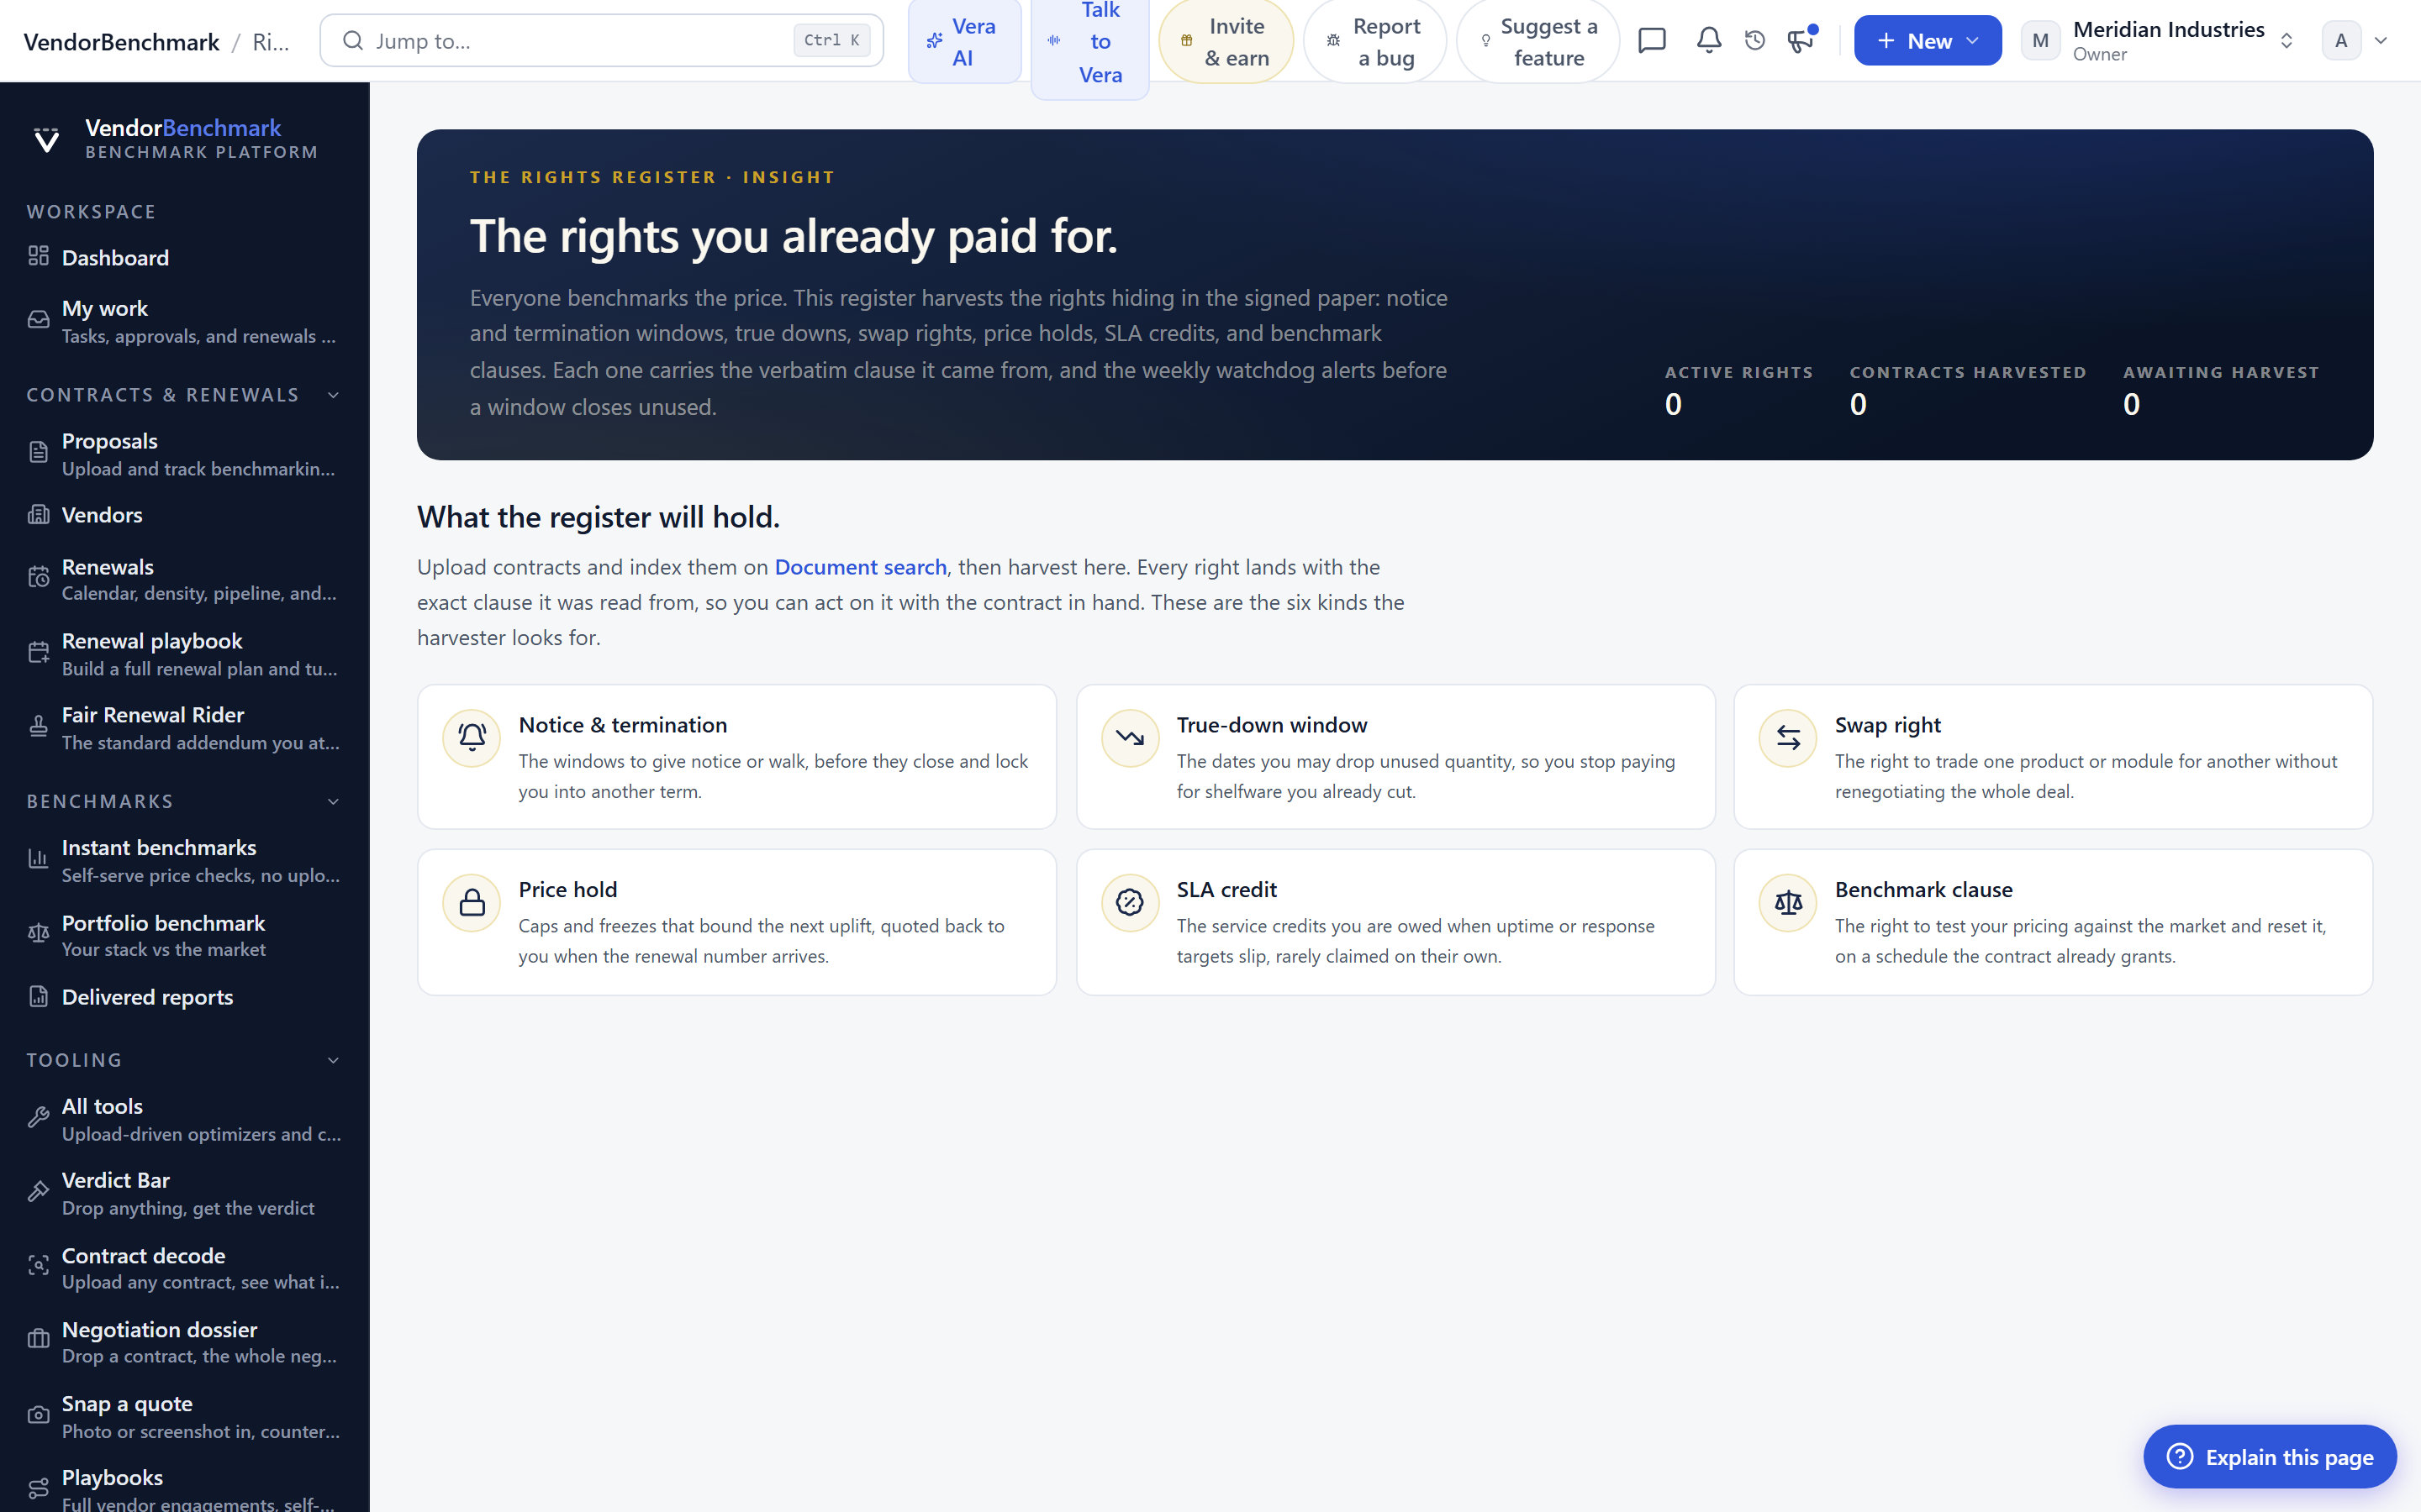Open Portfolio benchmark from sidebar

(x=185, y=935)
